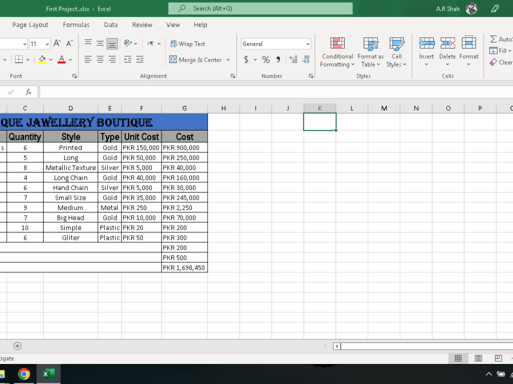Click Merge & Center

coord(195,60)
